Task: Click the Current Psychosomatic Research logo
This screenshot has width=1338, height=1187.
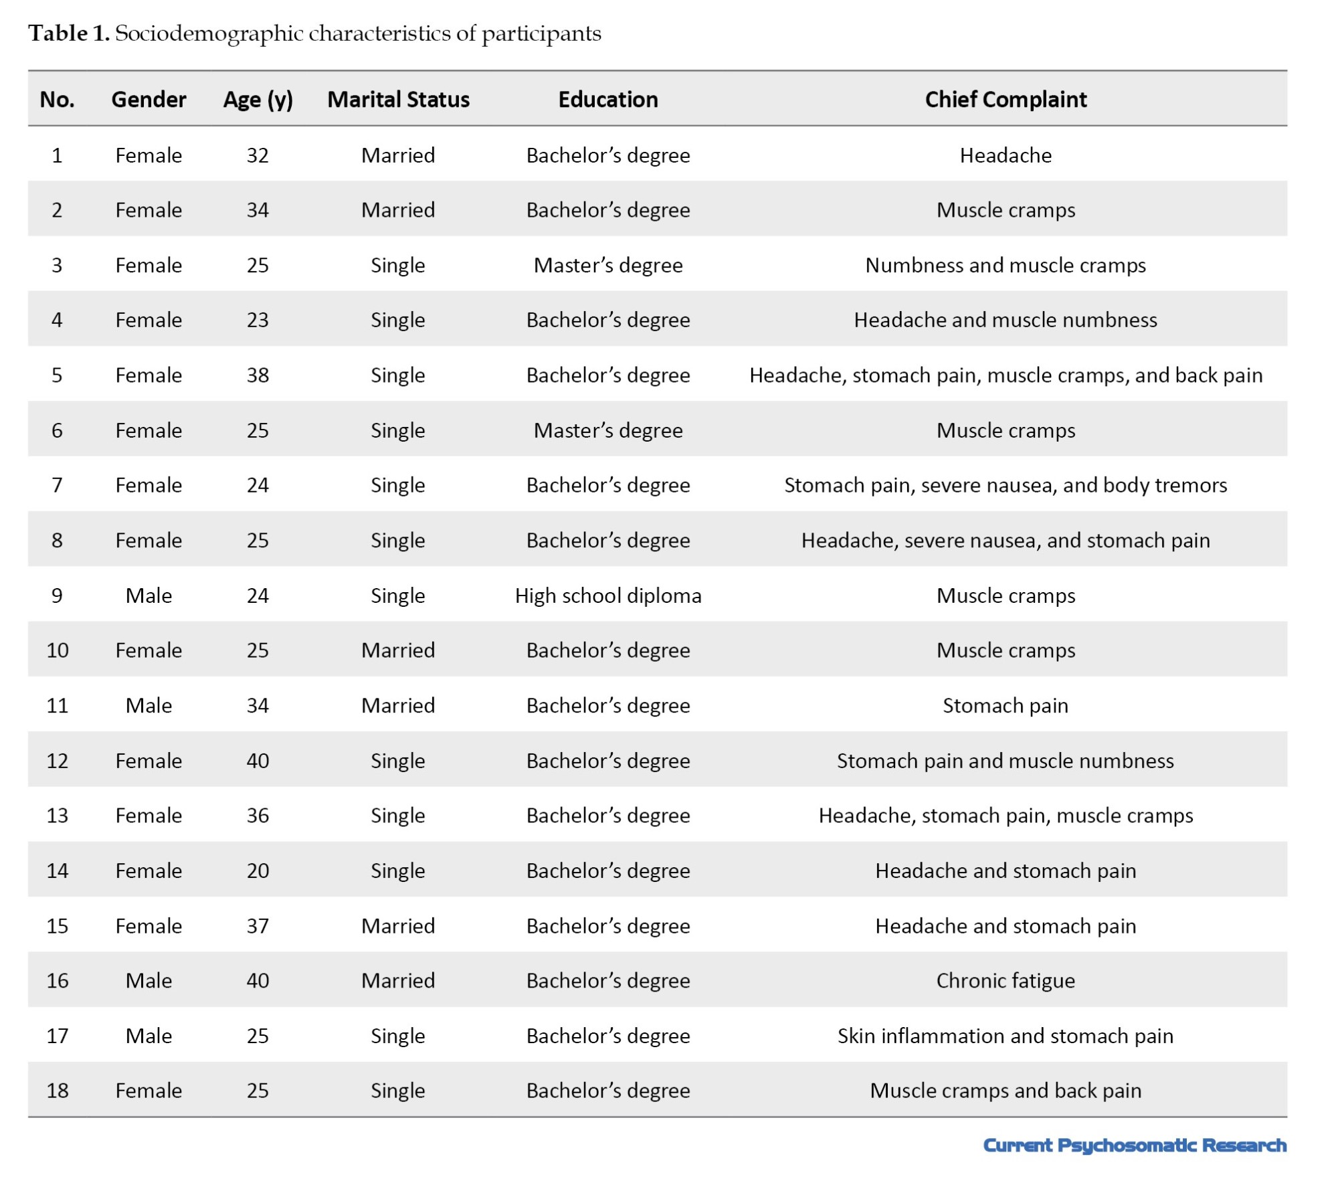Action: point(1134,1145)
